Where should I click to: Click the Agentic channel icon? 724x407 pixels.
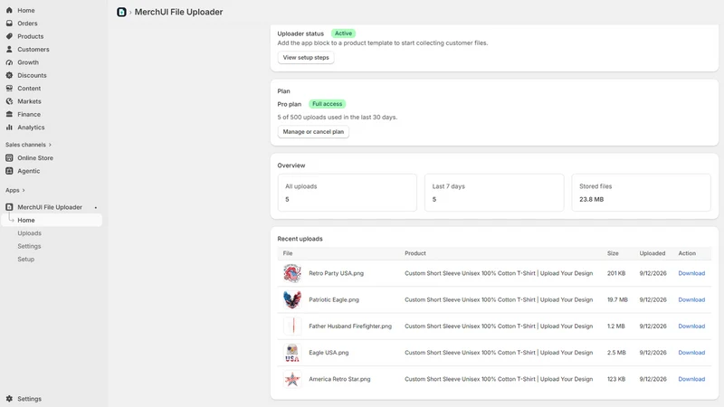[9, 171]
